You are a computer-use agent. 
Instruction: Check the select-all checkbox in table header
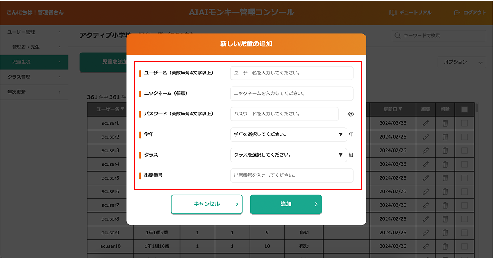(464, 110)
